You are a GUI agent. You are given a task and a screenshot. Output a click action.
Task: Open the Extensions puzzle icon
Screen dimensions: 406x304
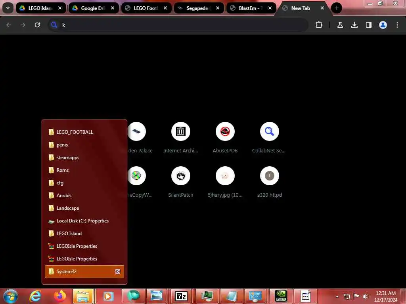tap(319, 25)
